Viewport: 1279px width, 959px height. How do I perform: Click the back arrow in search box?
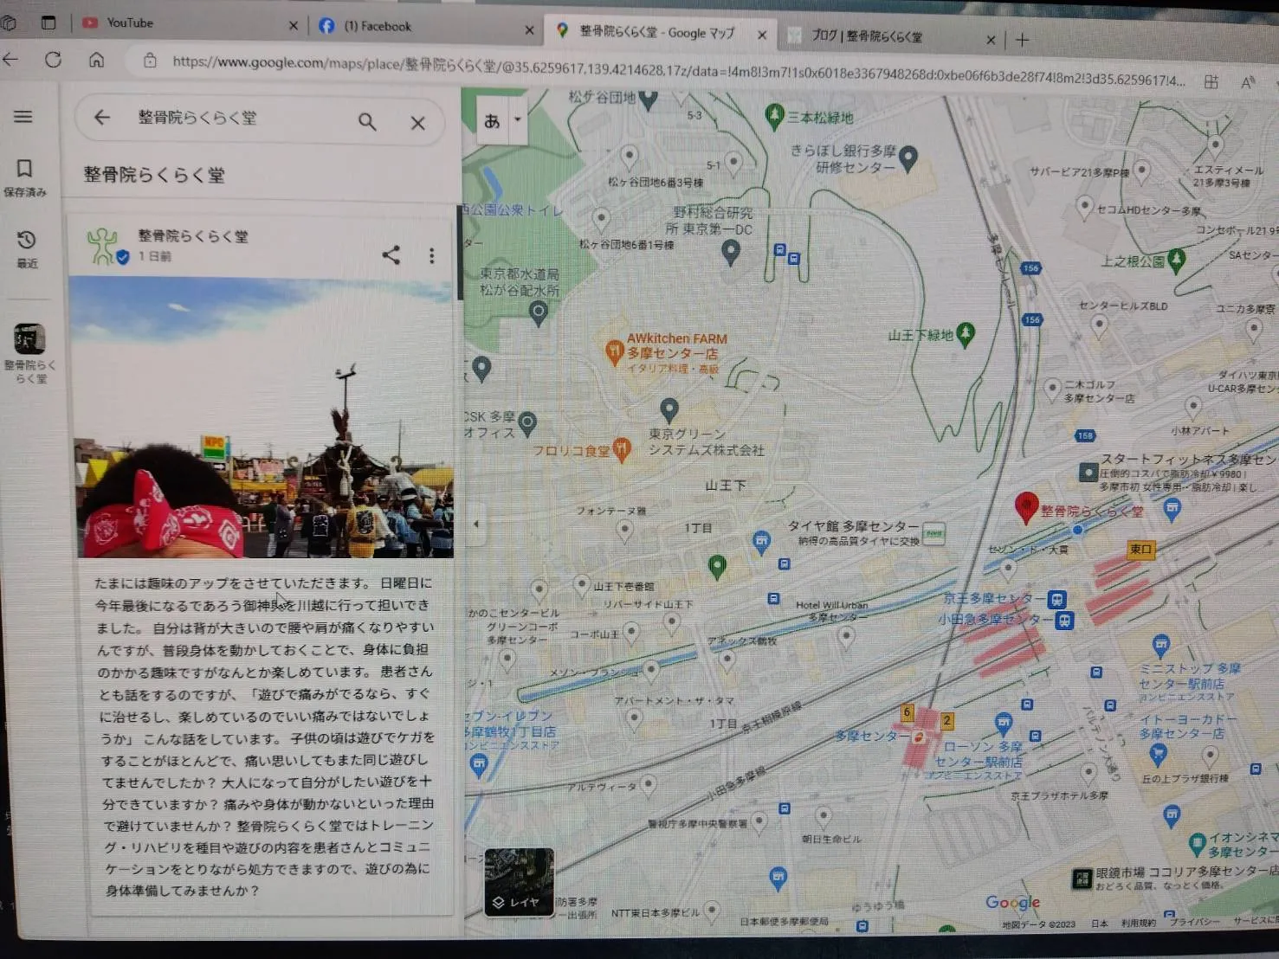click(x=102, y=118)
